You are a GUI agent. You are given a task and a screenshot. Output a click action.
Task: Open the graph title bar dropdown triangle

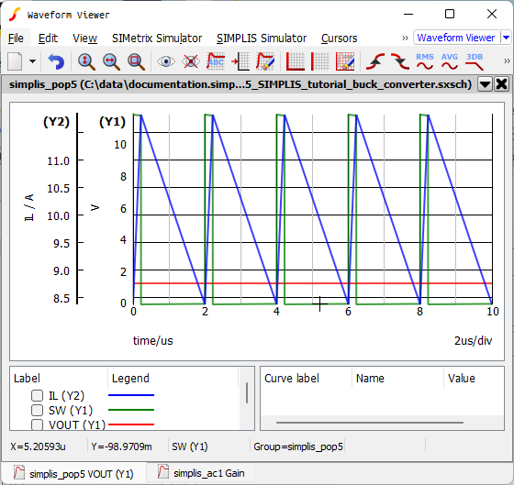click(x=485, y=84)
